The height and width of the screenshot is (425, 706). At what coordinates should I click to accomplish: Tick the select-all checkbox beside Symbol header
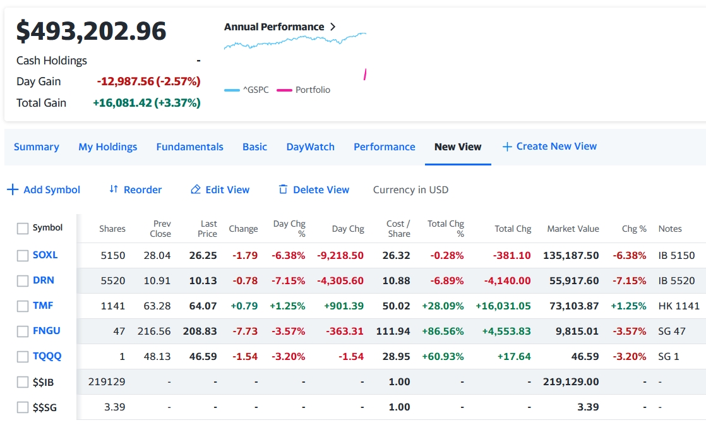(x=23, y=228)
